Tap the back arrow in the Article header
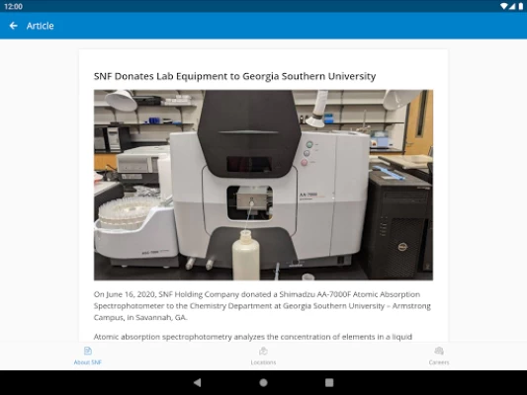527x395 pixels. [x=14, y=26]
